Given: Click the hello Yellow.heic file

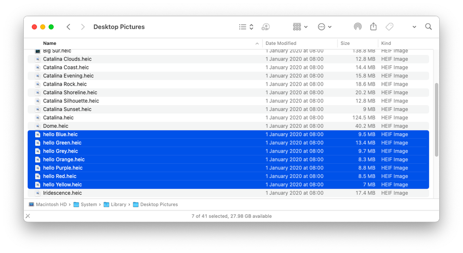Looking at the screenshot, I should pyautogui.click(x=228, y=185).
